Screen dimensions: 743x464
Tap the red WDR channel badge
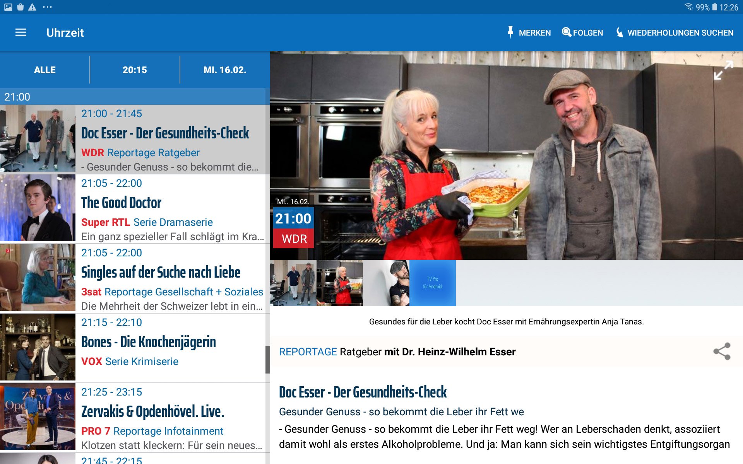(294, 239)
